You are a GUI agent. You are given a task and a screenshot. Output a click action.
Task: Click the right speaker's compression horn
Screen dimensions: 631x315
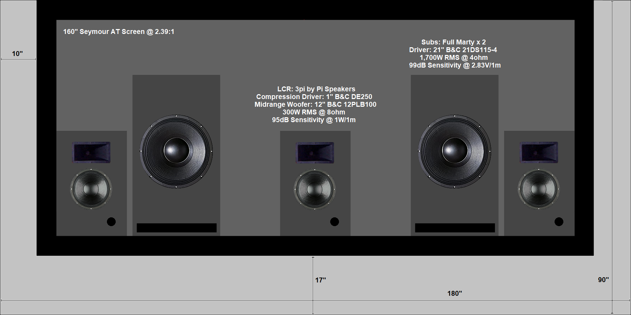tap(539, 152)
